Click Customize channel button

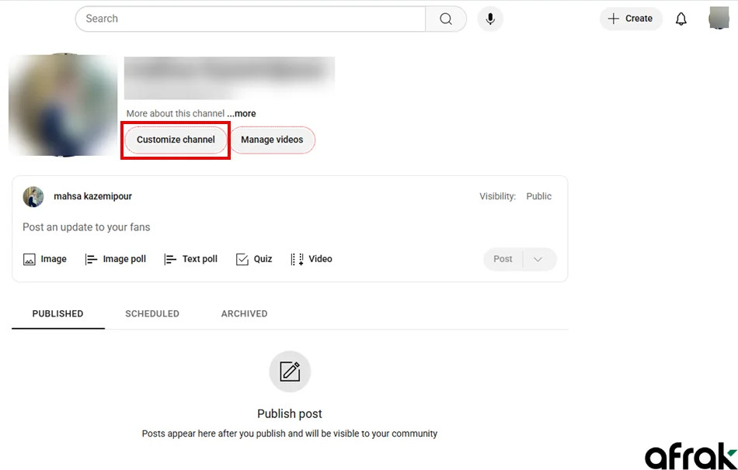176,140
